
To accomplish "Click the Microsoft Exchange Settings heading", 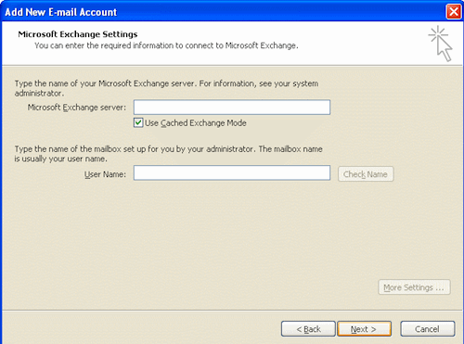I will [x=78, y=34].
